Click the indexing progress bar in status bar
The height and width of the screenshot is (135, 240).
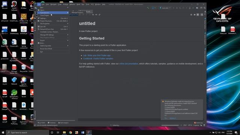tap(170, 125)
